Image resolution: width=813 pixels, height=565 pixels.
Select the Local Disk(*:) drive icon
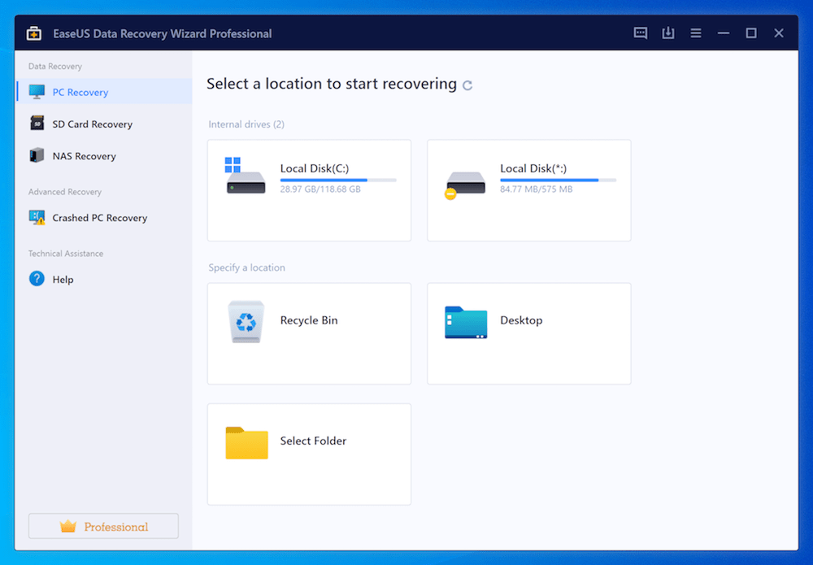tap(465, 184)
